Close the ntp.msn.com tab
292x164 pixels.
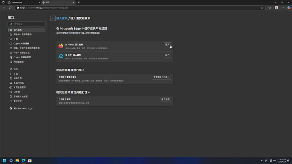[x=39, y=2]
